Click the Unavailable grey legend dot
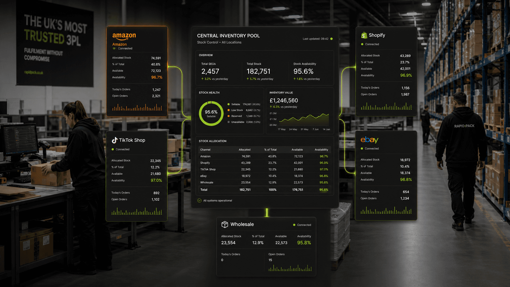The height and width of the screenshot is (287, 510). (x=228, y=122)
